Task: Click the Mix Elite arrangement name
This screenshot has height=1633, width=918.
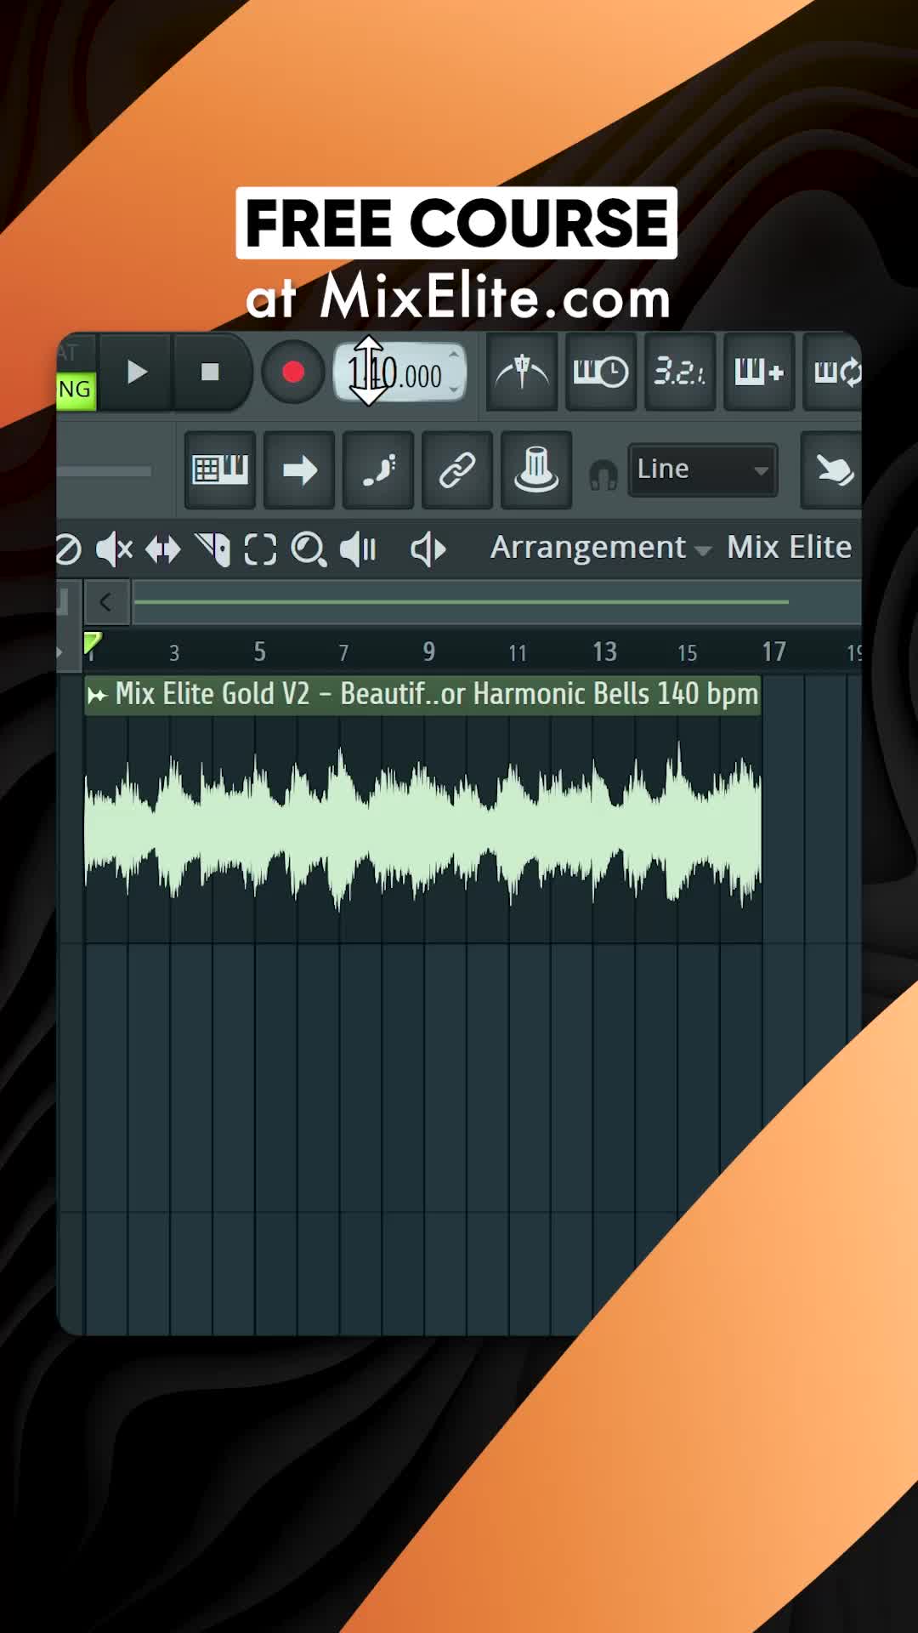Action: pyautogui.click(x=789, y=548)
